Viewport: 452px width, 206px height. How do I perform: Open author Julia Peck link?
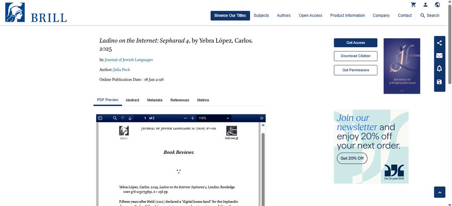(122, 69)
